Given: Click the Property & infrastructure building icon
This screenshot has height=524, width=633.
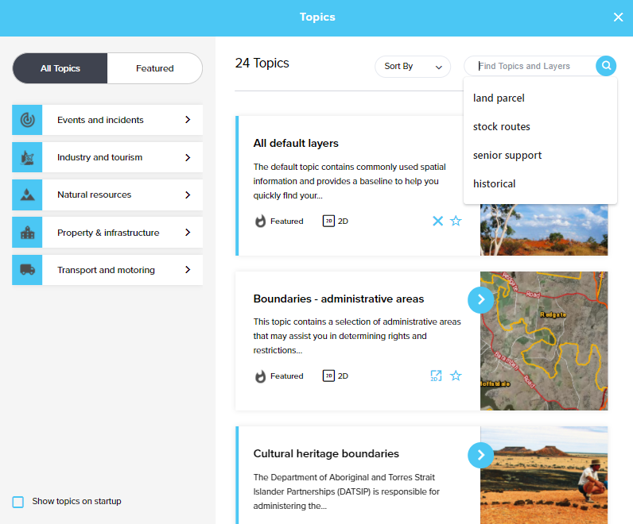Looking at the screenshot, I should click(x=27, y=232).
